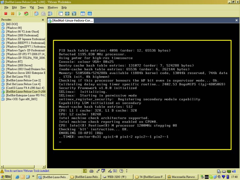
Task: Open the View menu
Action: coord(23,7)
